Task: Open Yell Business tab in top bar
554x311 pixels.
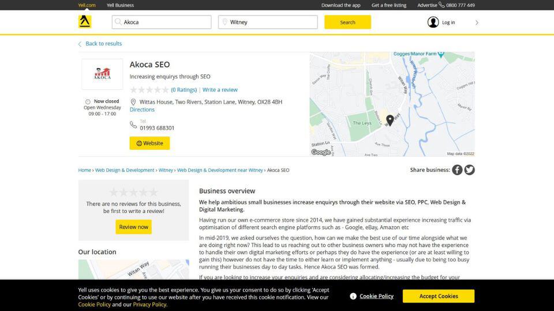Action: tap(120, 5)
